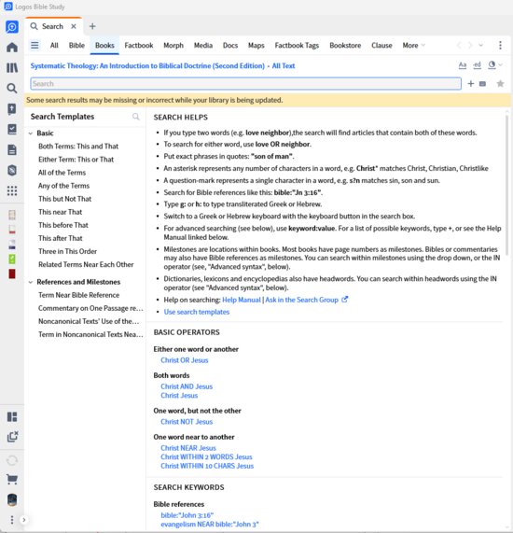
Task: Click the match all word forms icon
Action: point(478,65)
